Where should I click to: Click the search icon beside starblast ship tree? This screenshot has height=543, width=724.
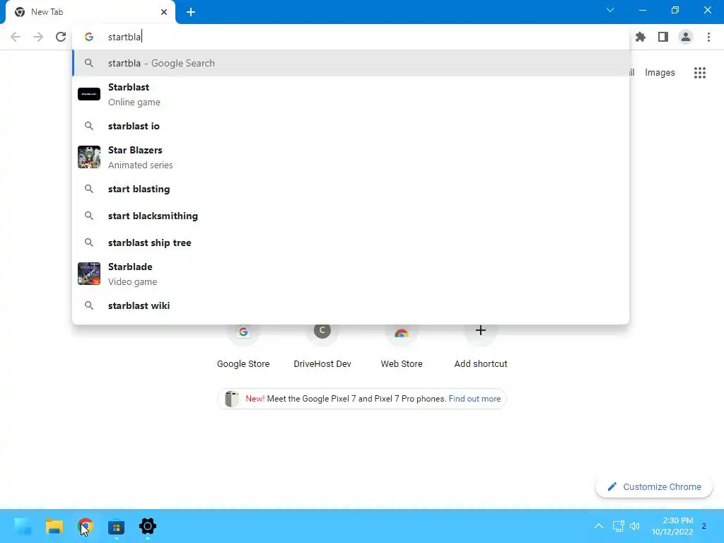[89, 243]
